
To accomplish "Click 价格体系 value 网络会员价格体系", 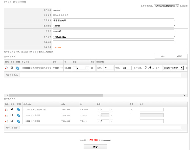I will coord(60,15).
